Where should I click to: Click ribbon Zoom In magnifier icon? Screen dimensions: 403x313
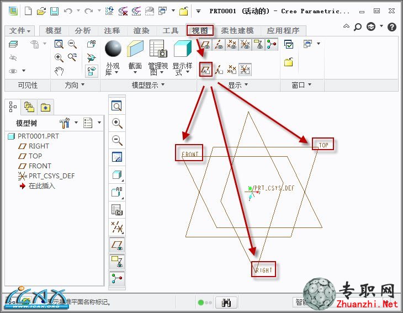click(59, 57)
